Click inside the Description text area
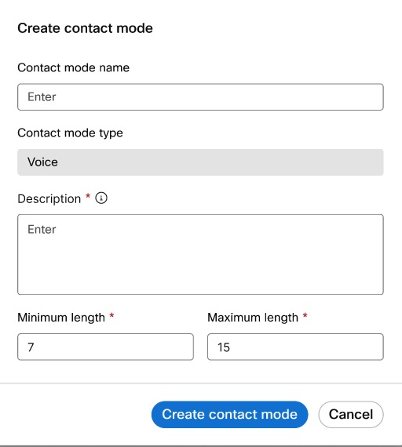The height and width of the screenshot is (447, 402). [x=200, y=254]
